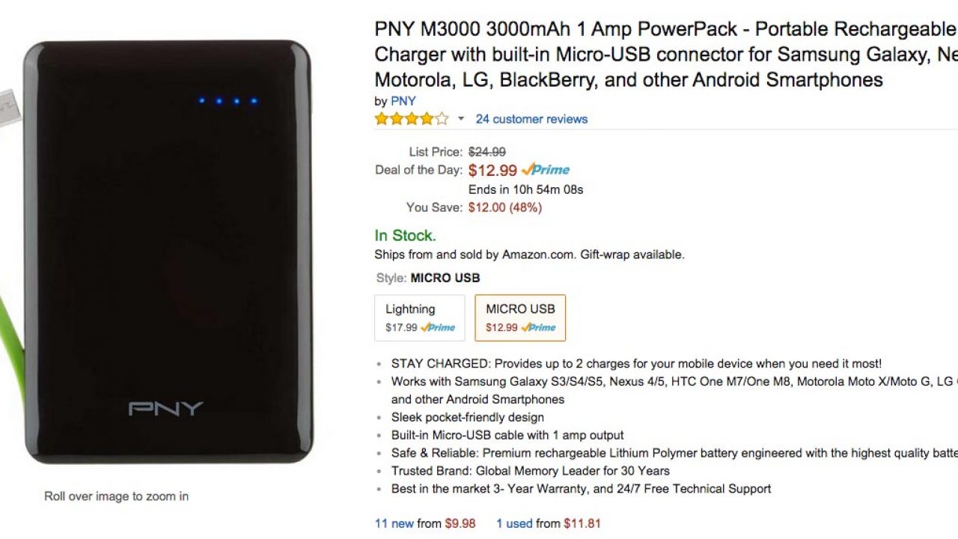This screenshot has width=958, height=539.
Task: Click the Prime badge in the Lightning option
Action: tap(438, 327)
